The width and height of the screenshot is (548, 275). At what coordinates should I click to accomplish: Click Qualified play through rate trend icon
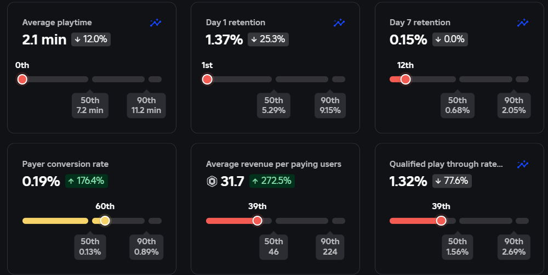coord(523,165)
